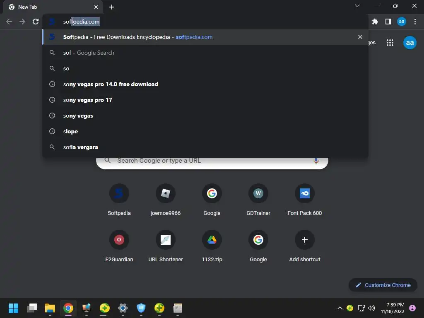424x318 pixels.
Task: Choose the 'so' search suggestion
Action: pyautogui.click(x=205, y=68)
